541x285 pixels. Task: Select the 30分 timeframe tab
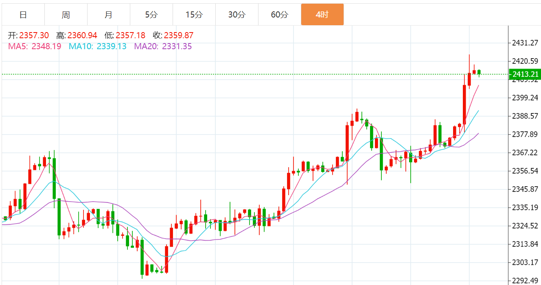[237, 15]
